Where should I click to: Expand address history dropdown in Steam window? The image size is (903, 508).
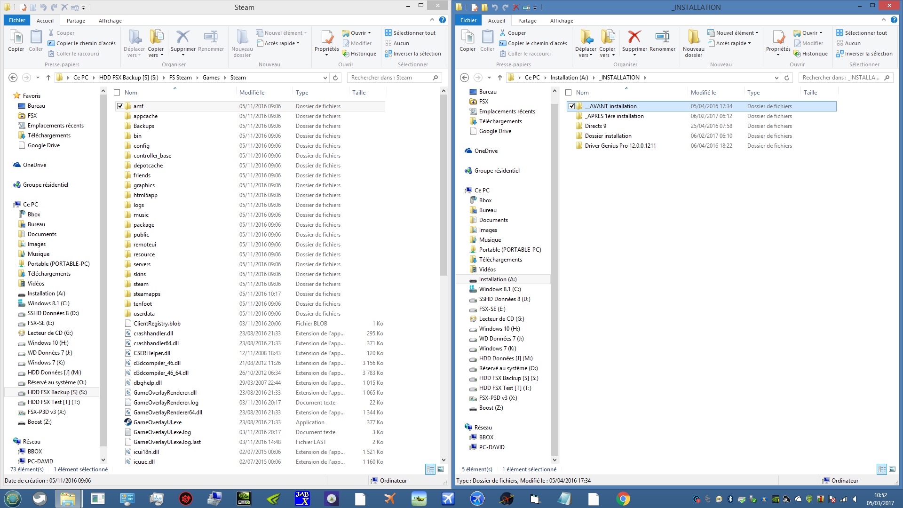pos(325,78)
